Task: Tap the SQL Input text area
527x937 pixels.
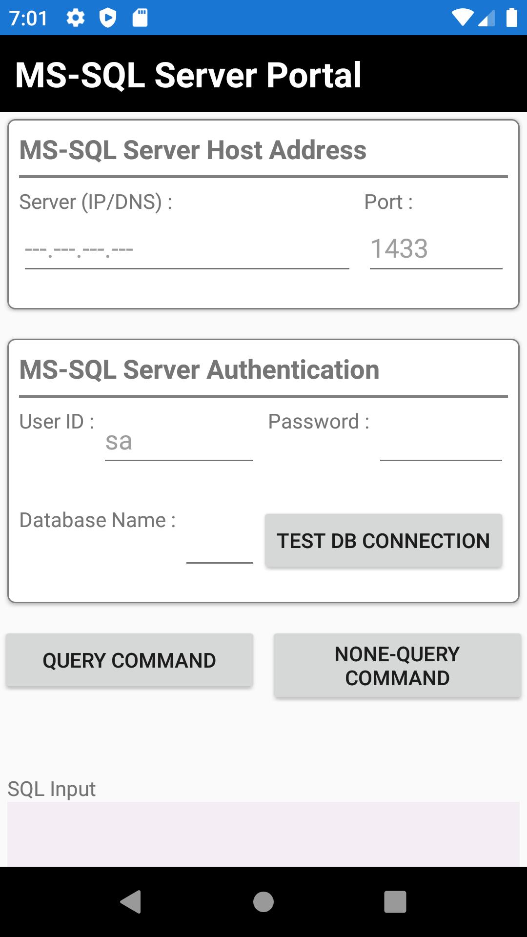Action: click(263, 834)
